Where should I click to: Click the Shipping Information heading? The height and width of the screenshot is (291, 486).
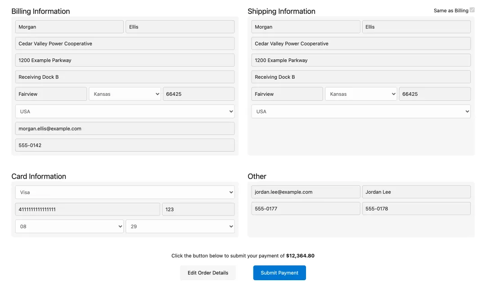[x=281, y=11]
